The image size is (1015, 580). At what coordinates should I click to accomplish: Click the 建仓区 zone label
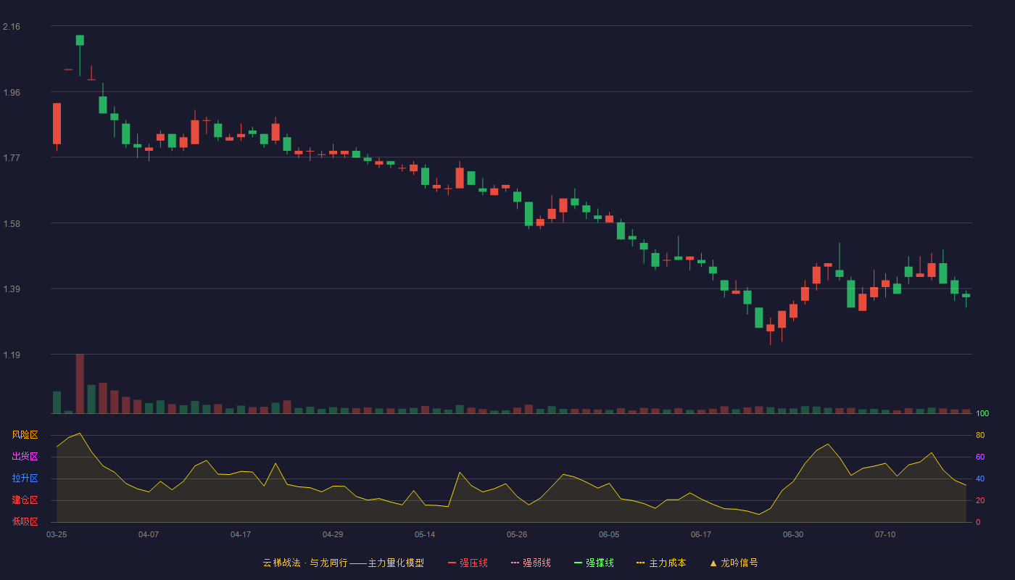pos(25,500)
